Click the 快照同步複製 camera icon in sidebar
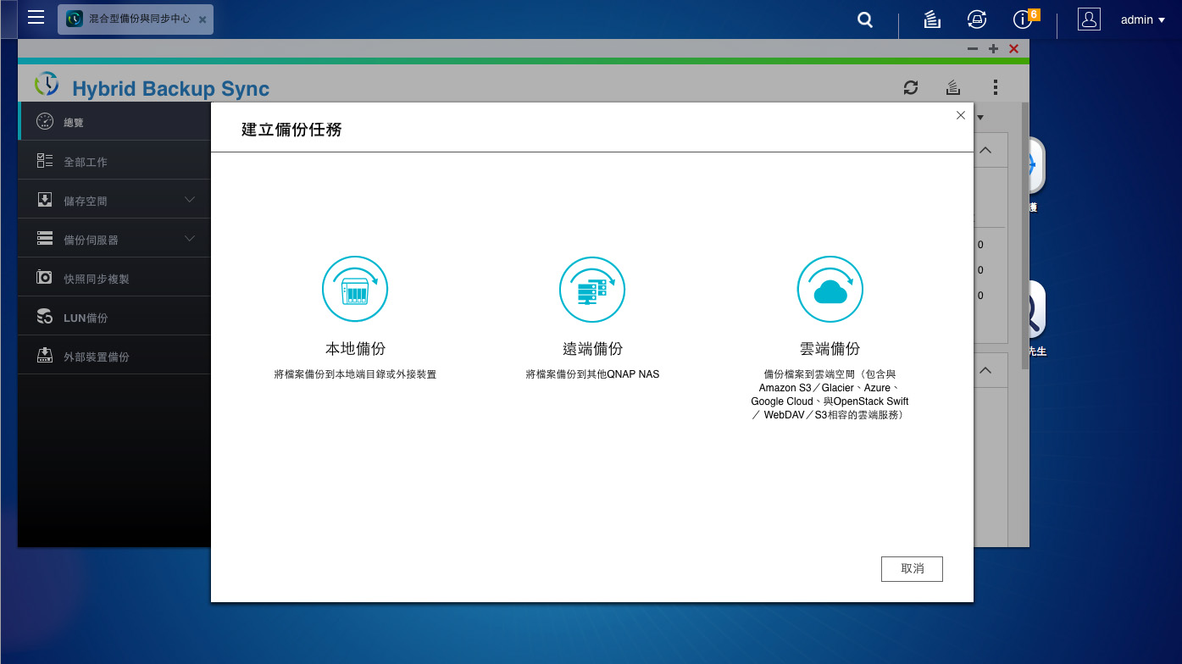Screen dimensions: 1182x664 click(x=45, y=277)
